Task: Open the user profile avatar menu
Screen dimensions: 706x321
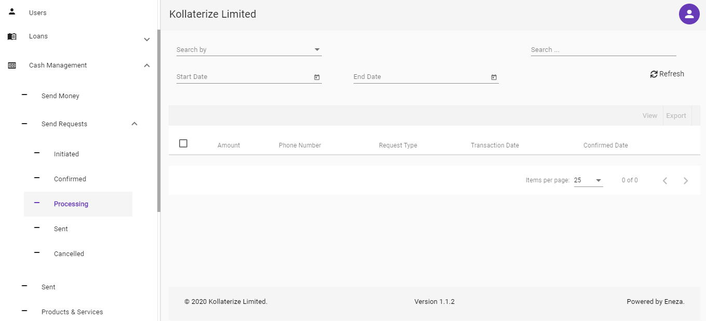Action: 689,14
